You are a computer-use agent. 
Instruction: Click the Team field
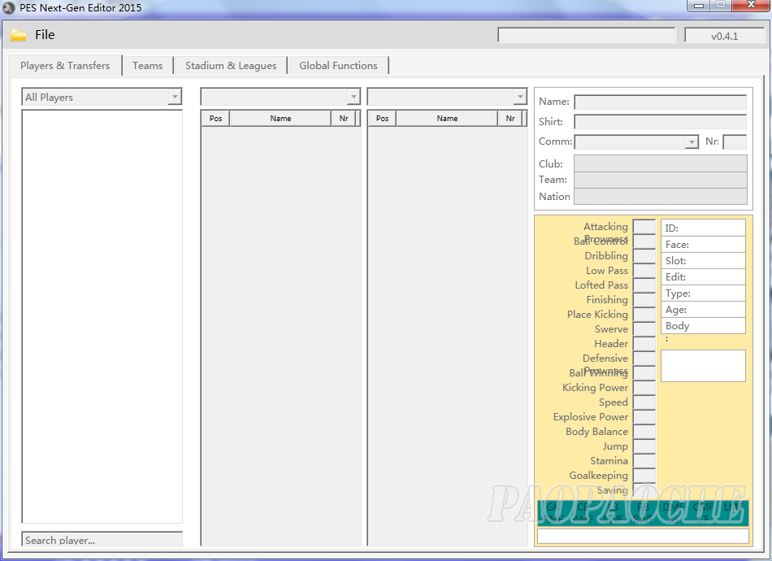tap(660, 180)
